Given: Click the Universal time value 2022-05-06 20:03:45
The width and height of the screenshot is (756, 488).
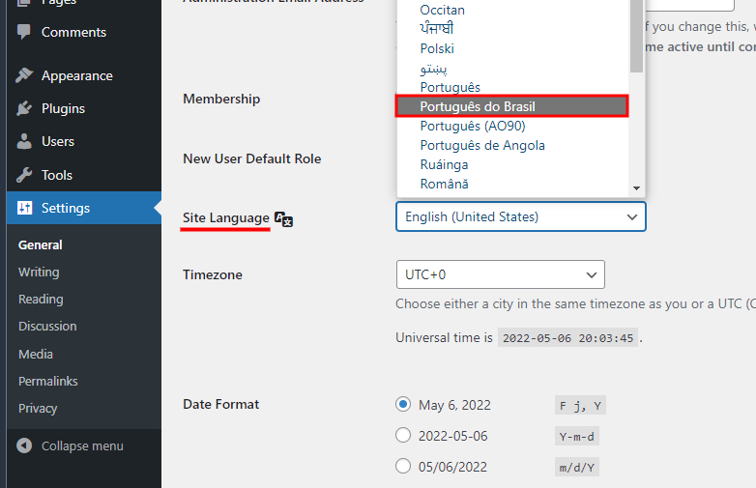Looking at the screenshot, I should tap(567, 338).
